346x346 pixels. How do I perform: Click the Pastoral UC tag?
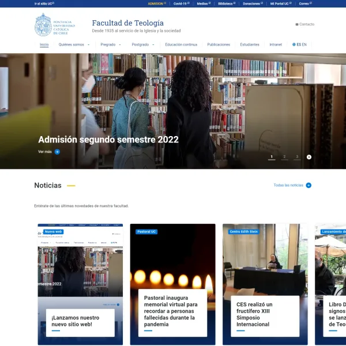pyautogui.click(x=146, y=232)
